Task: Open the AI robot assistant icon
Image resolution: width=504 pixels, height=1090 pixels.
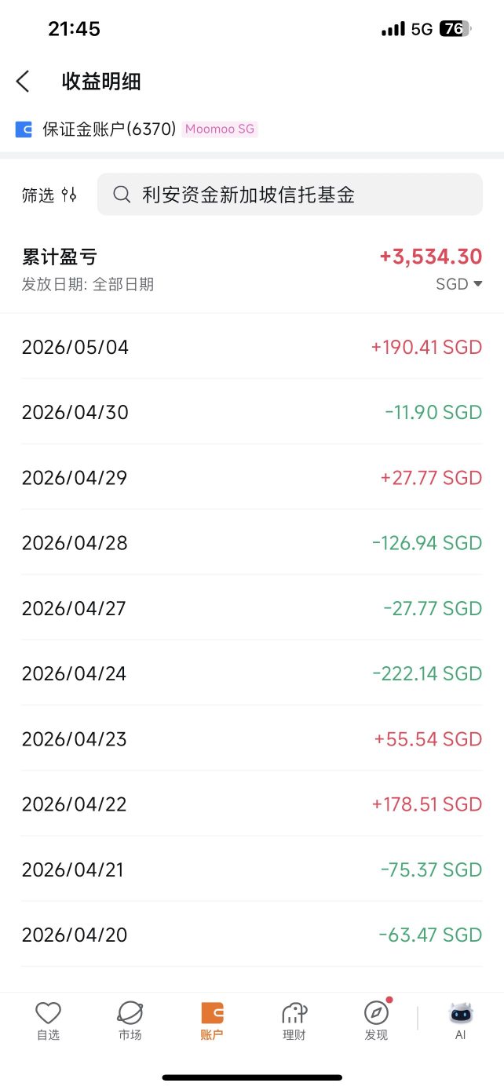Action: 461,1021
